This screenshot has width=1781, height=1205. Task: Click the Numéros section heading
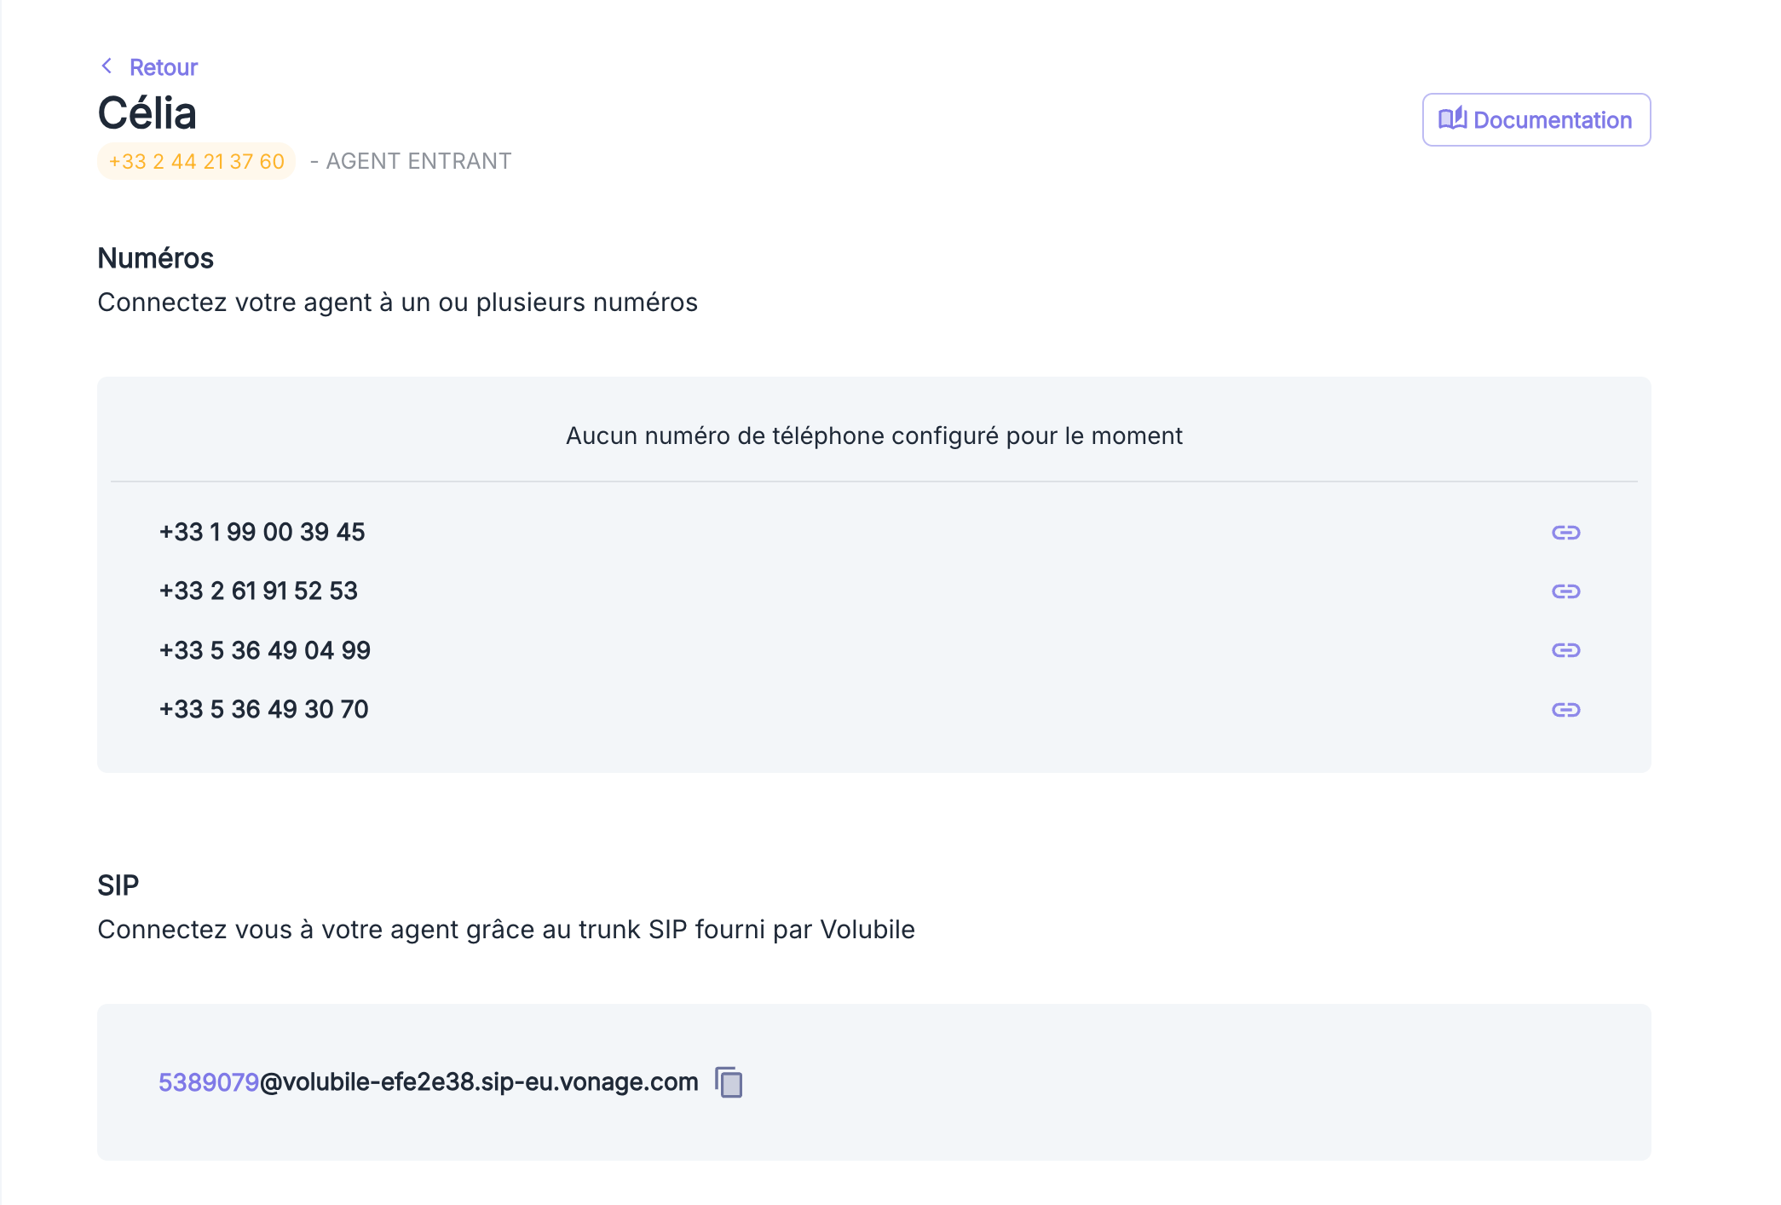tap(155, 258)
